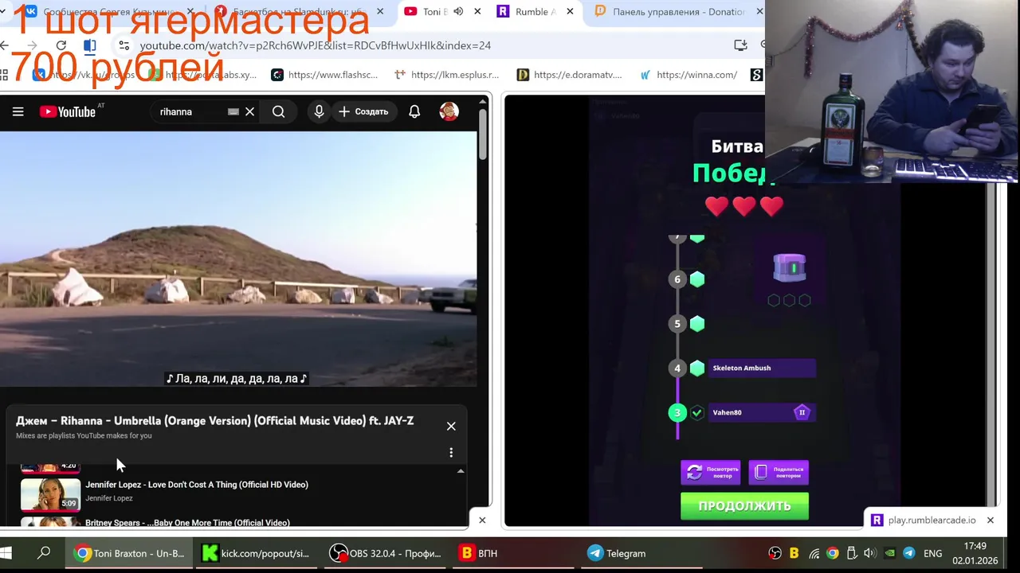Image resolution: width=1020 pixels, height=573 pixels.
Task: Open system tray volume speaker icon
Action: (x=869, y=553)
